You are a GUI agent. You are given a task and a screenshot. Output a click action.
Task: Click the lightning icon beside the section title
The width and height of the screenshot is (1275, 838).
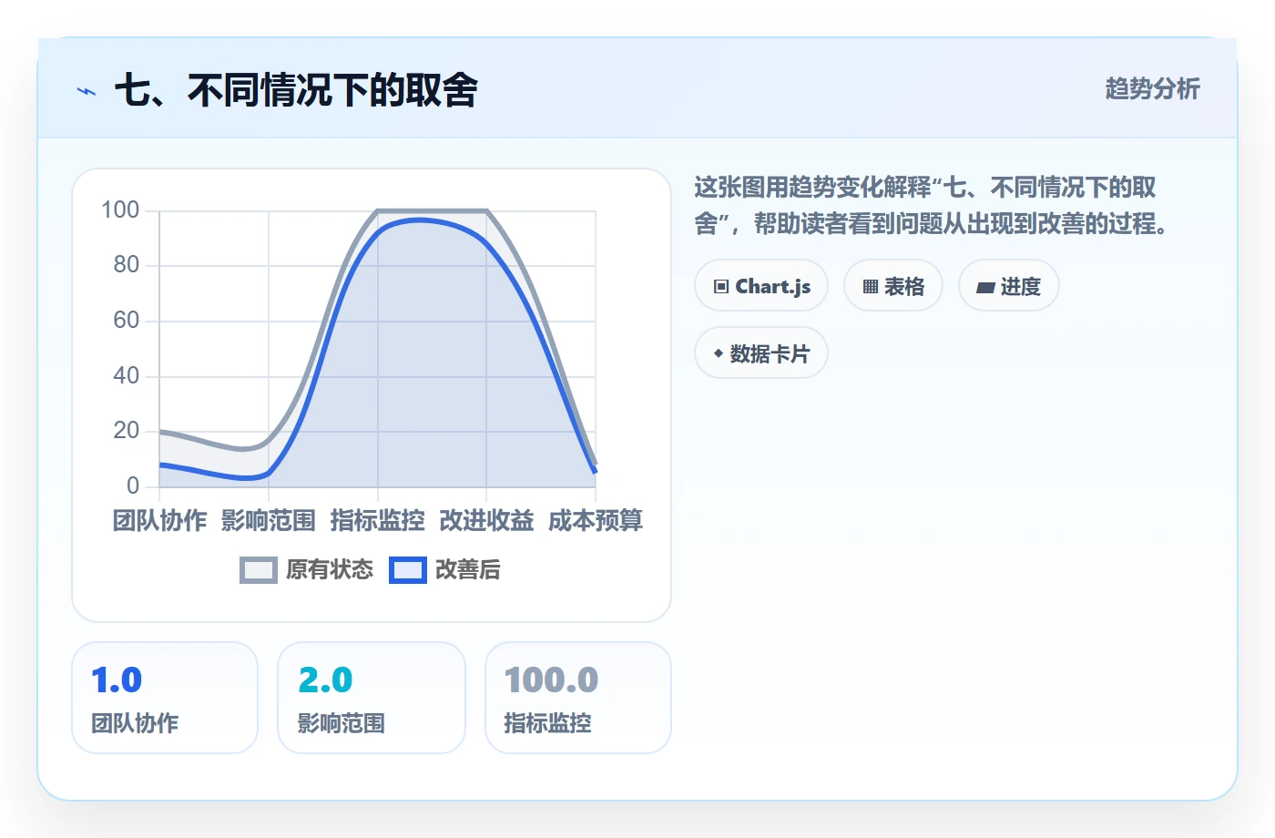click(87, 91)
